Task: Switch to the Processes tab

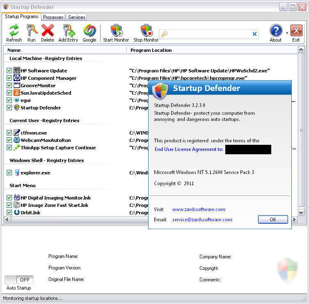Action: (x=53, y=17)
